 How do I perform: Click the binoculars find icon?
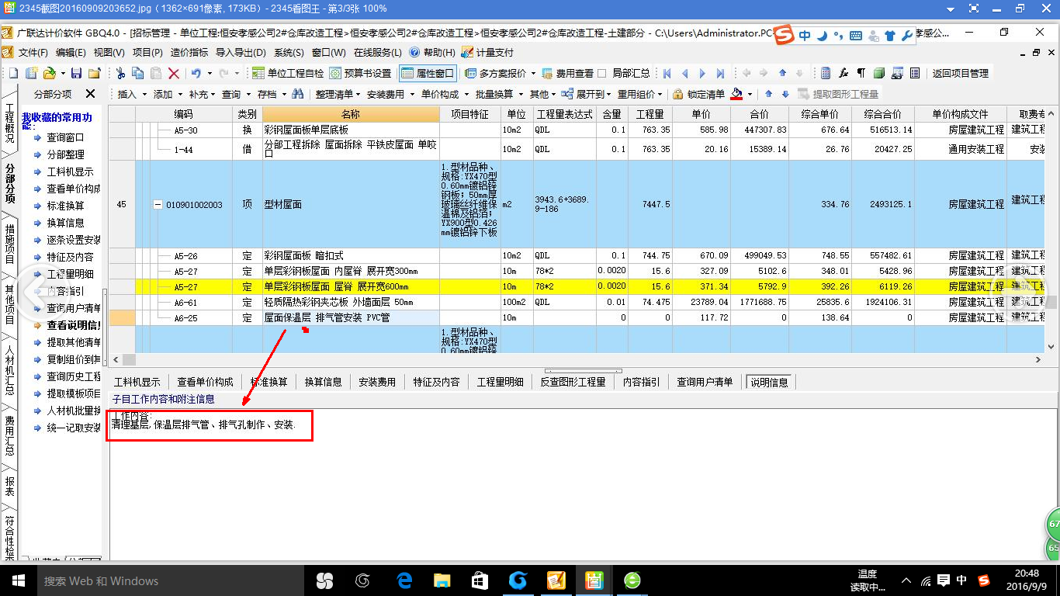(x=297, y=94)
